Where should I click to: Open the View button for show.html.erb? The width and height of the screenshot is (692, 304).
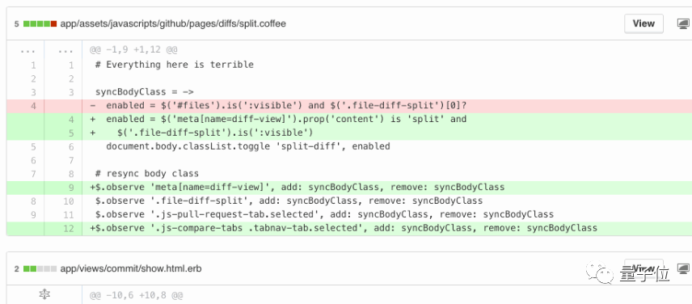coord(643,268)
